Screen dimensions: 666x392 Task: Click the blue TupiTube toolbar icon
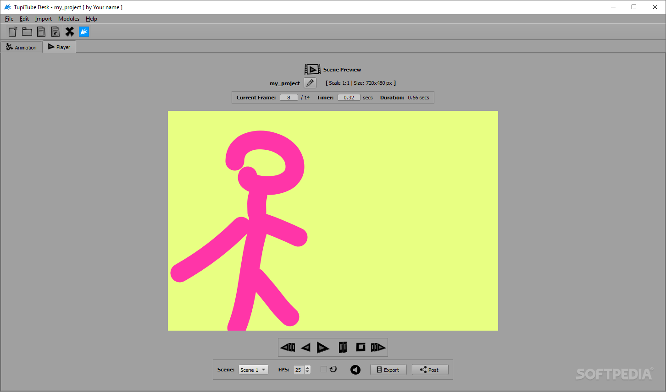pos(84,32)
